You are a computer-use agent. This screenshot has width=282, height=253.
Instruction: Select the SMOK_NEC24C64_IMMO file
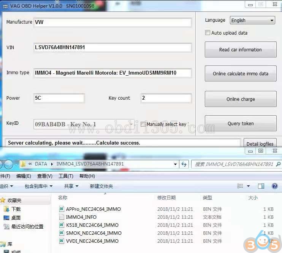[94, 233]
